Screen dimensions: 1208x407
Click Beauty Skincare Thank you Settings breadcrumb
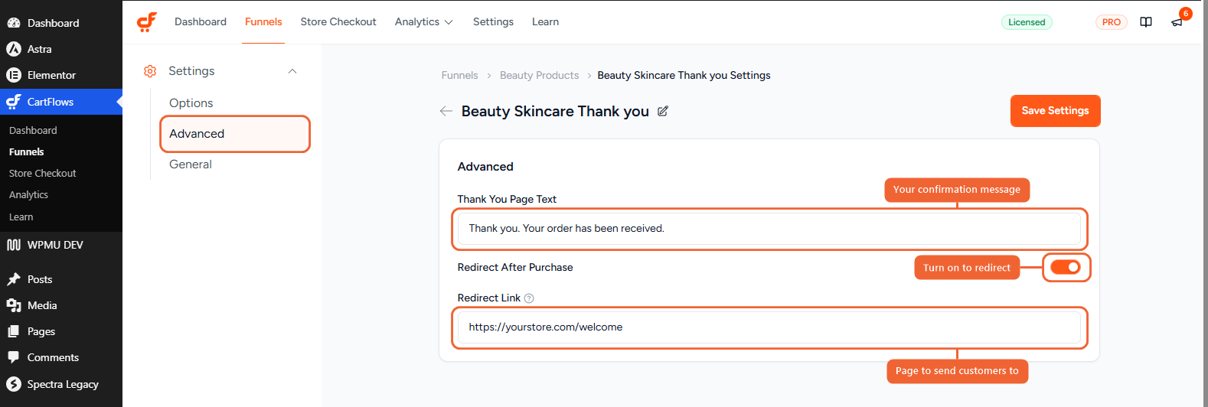684,75
